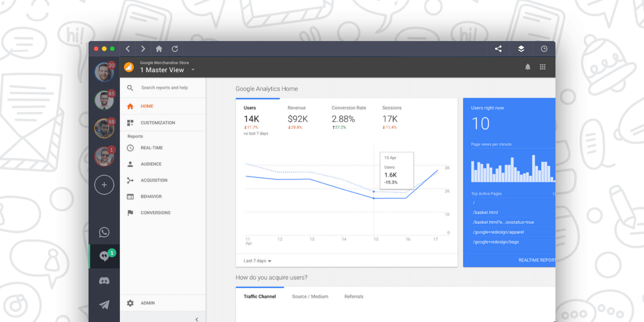Click the 15 Apr data point on chart
The width and height of the screenshot is (644, 322).
point(374,198)
